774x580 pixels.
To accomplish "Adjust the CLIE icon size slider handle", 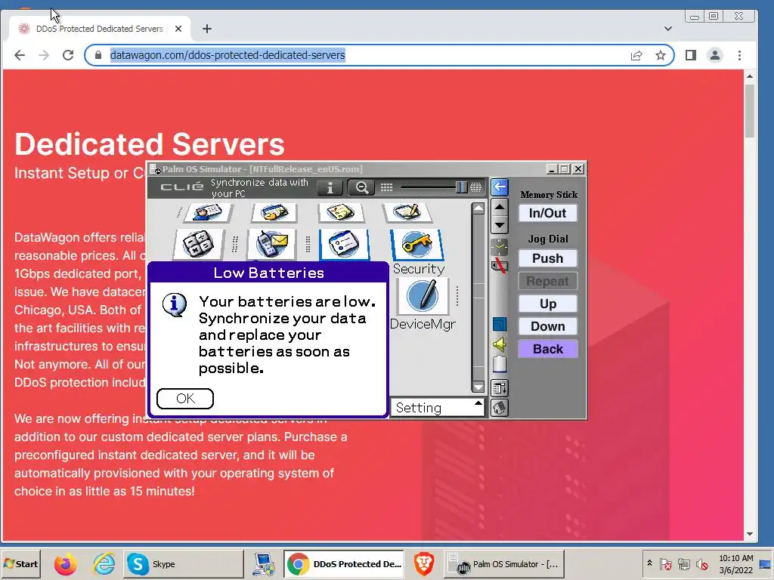I will point(461,187).
